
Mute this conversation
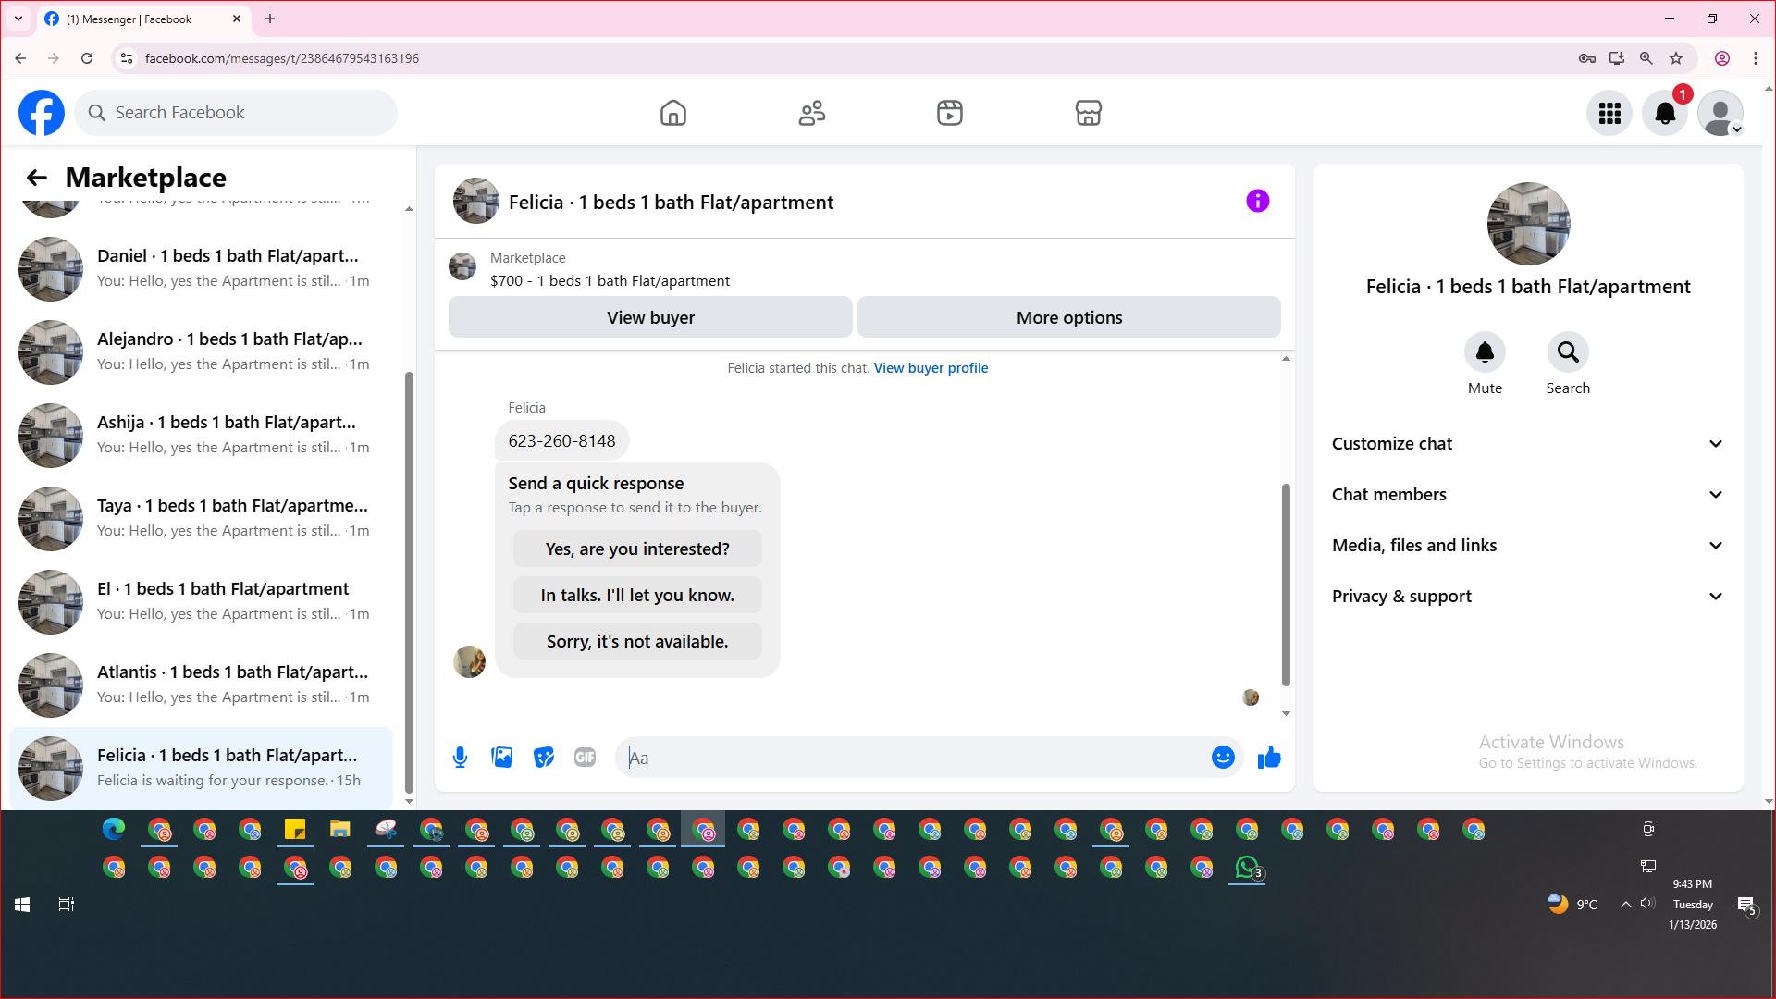(1485, 352)
